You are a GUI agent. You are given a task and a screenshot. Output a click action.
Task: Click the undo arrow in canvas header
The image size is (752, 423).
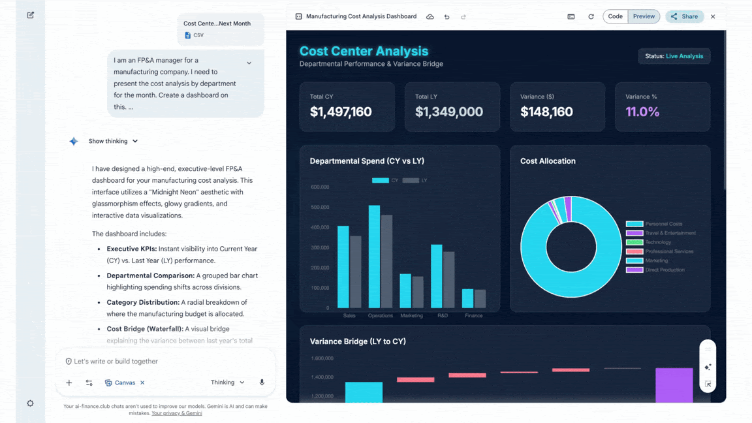tap(447, 17)
